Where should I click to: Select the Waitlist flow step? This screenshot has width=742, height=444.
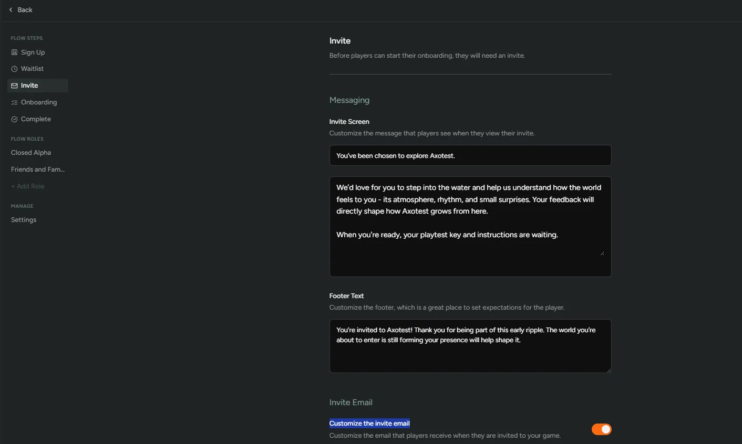pos(33,68)
